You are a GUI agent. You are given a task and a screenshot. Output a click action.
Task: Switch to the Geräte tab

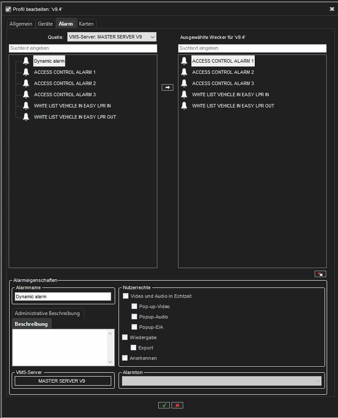[x=45, y=24]
